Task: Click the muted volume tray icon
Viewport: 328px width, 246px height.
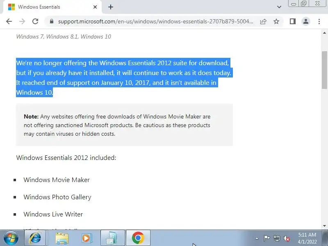Action: click(x=286, y=238)
